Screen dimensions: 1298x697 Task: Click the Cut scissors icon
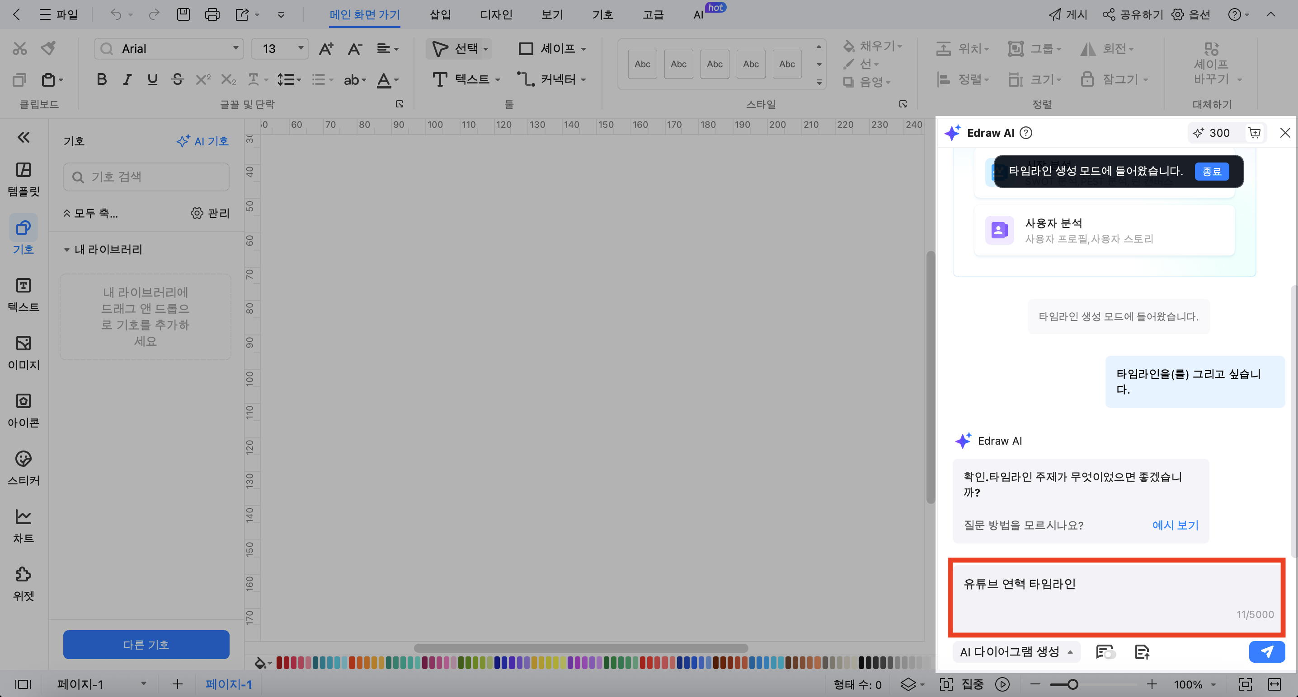click(19, 48)
